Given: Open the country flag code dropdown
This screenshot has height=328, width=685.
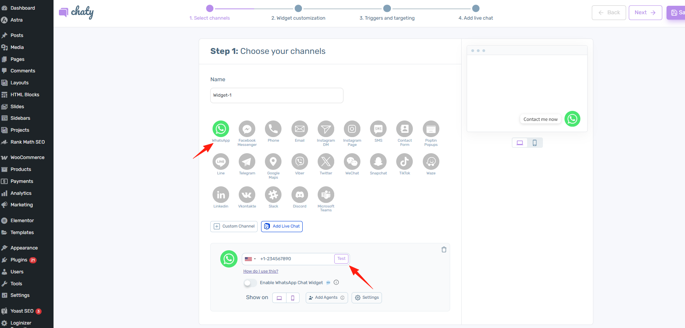Looking at the screenshot, I should [x=250, y=259].
